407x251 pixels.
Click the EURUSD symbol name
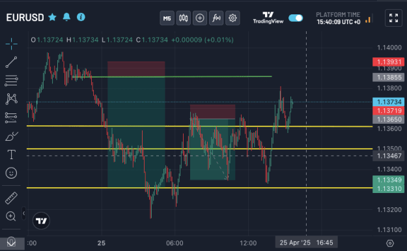click(x=25, y=18)
